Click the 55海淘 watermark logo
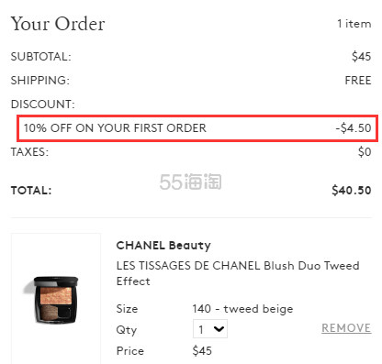The image size is (382, 364). click(x=190, y=182)
